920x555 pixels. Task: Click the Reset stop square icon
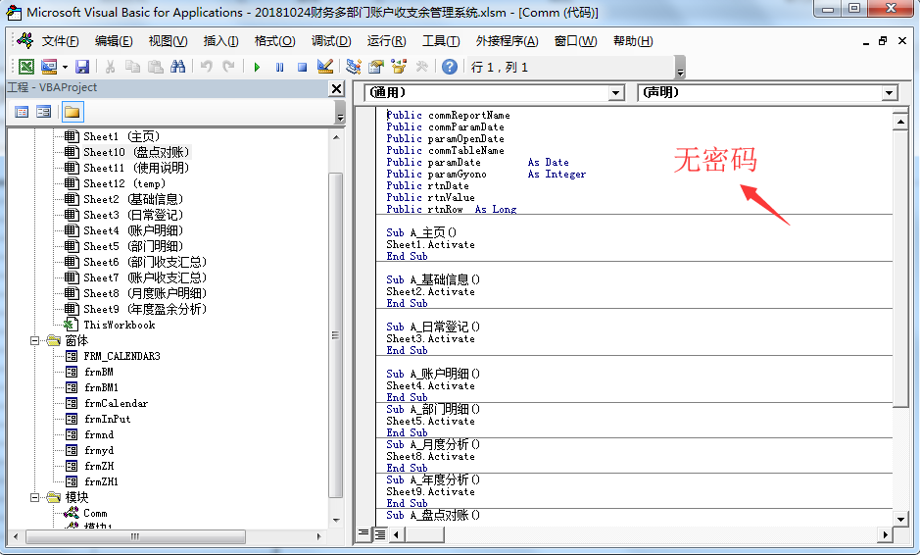click(302, 67)
